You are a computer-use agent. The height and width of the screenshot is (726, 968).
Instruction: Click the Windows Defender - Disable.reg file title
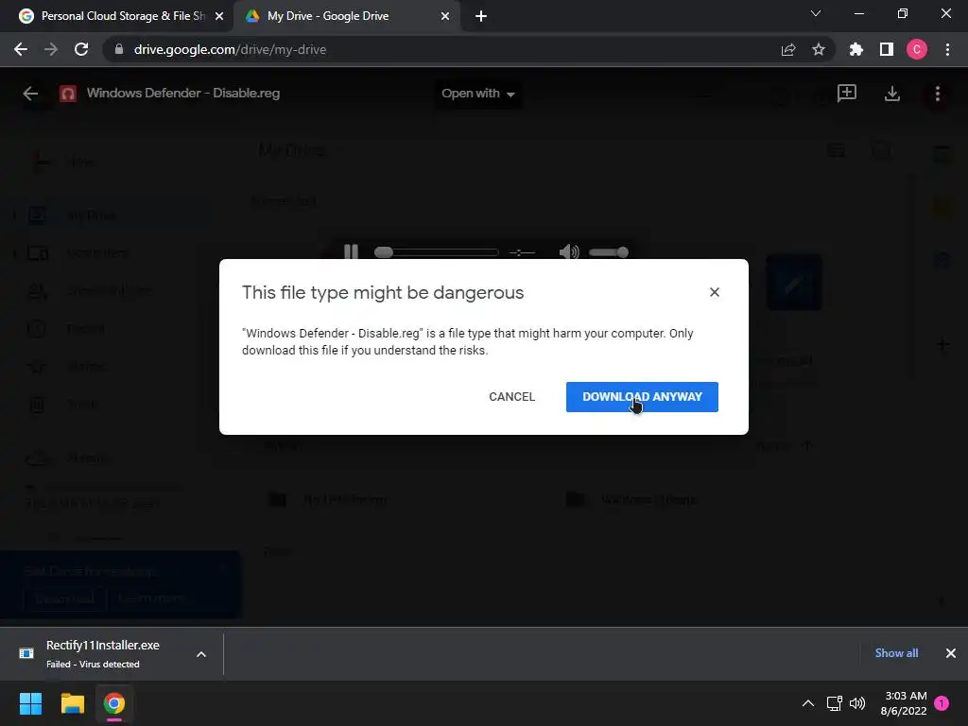click(182, 94)
